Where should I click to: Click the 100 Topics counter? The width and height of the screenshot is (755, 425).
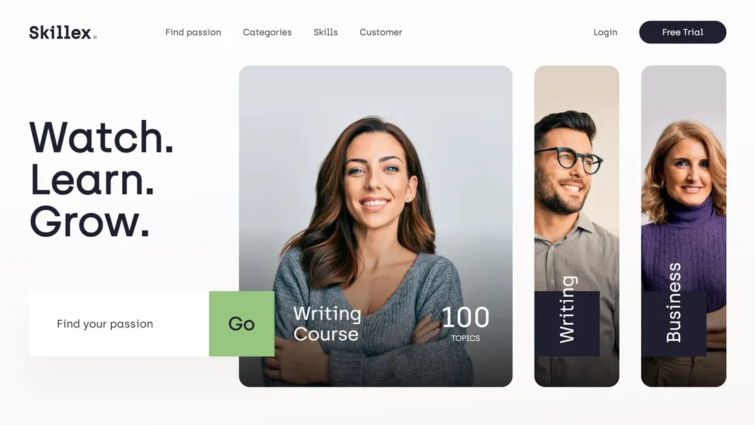click(465, 324)
